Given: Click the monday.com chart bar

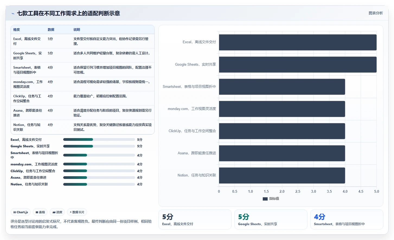Looking at the screenshot, I should tap(282, 109).
